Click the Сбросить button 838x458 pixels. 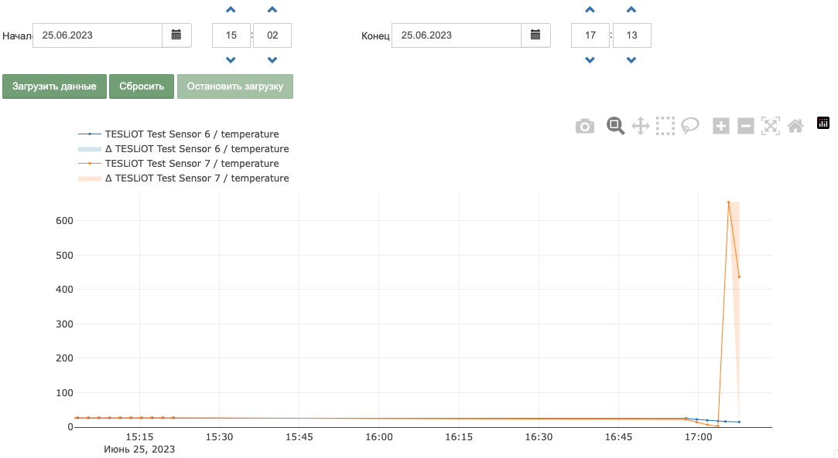click(142, 87)
